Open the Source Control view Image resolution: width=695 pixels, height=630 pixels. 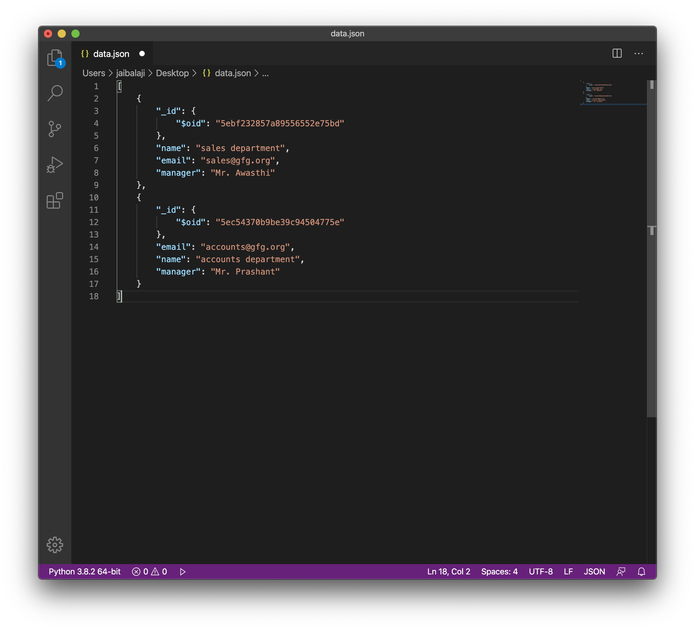(x=55, y=129)
